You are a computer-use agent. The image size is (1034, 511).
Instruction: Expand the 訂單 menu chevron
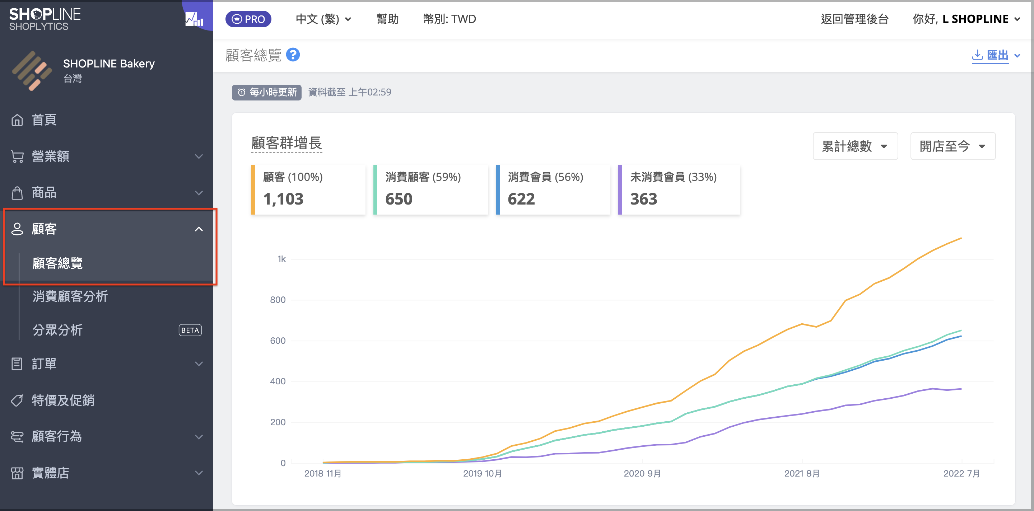click(x=199, y=364)
